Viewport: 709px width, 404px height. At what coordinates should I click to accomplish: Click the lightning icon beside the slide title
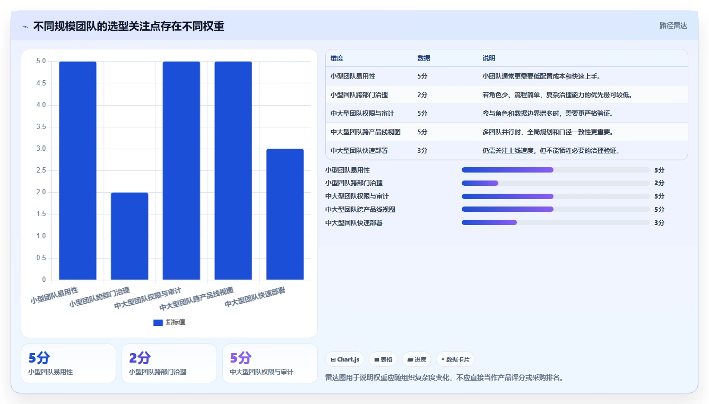(x=25, y=27)
